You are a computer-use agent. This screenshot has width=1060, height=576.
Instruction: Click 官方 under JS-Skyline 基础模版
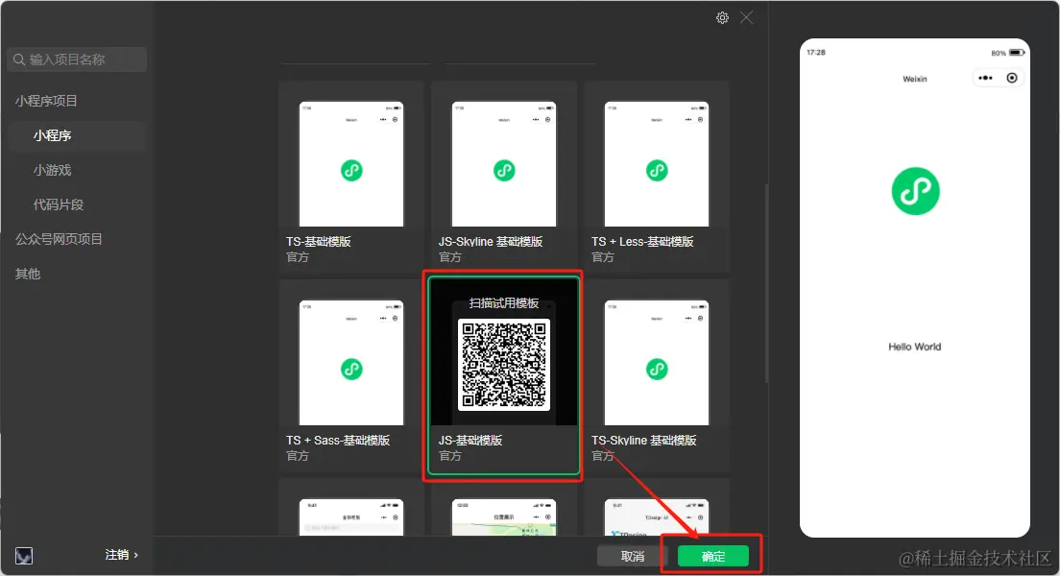[x=450, y=257]
